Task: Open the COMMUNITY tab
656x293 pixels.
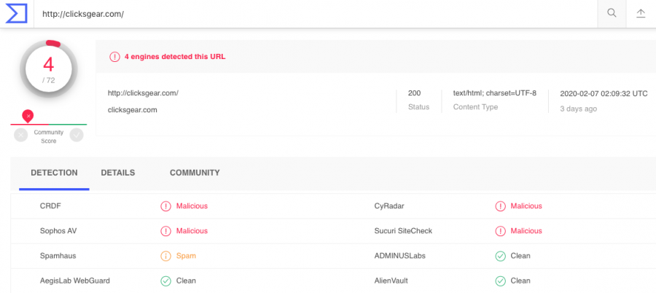Action: (195, 173)
